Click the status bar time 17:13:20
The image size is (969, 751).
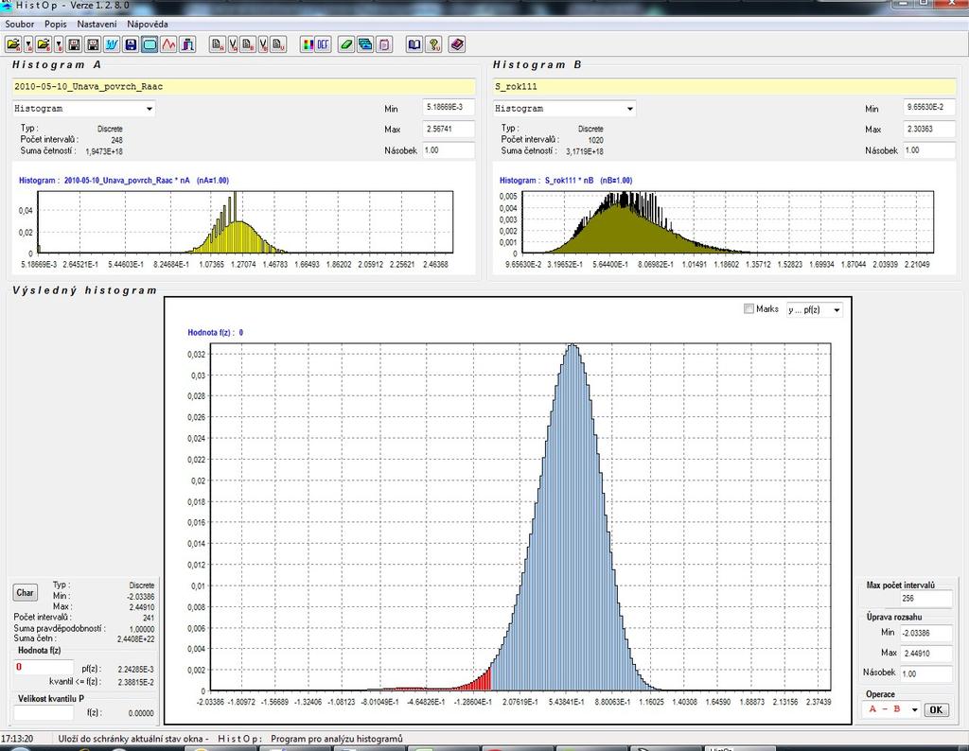[x=17, y=739]
